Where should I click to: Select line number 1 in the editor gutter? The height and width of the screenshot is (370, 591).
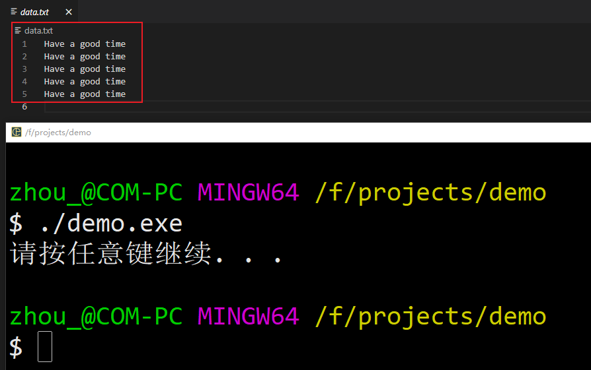click(x=24, y=44)
